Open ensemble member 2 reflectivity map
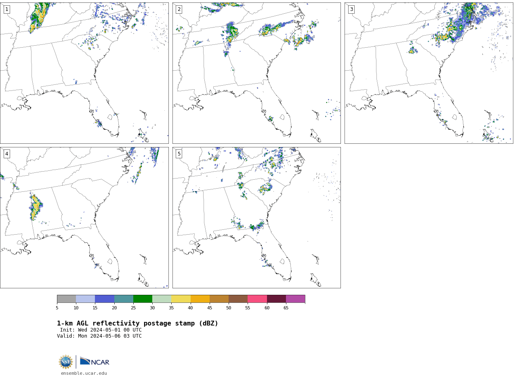 (x=256, y=73)
